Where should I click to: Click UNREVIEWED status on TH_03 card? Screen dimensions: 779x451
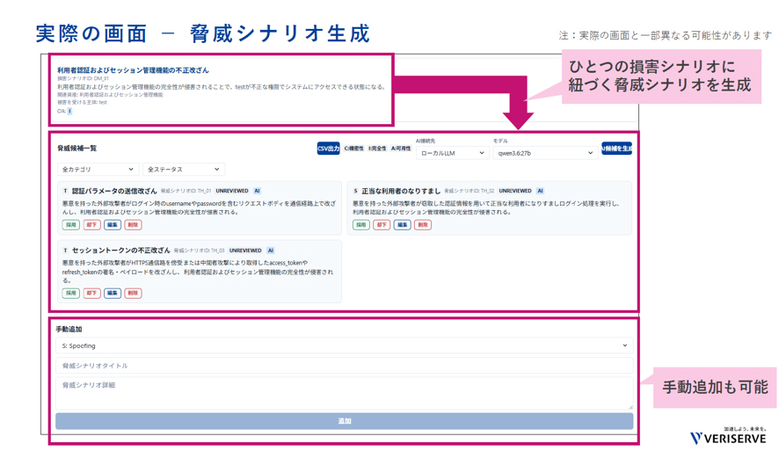(245, 251)
